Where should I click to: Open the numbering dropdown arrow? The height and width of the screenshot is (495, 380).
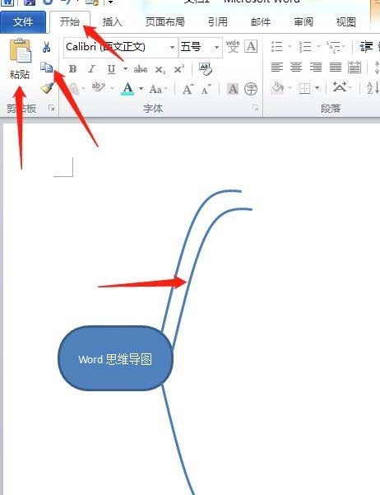click(318, 47)
